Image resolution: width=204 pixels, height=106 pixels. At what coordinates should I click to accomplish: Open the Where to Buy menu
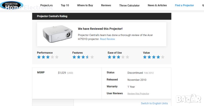(x=85, y=5)
